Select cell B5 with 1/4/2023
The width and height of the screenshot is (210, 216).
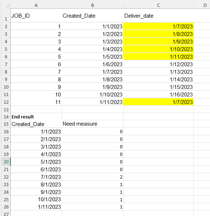(x=93, y=49)
